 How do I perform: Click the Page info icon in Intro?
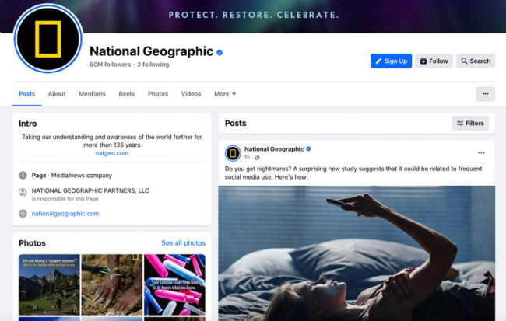23,176
